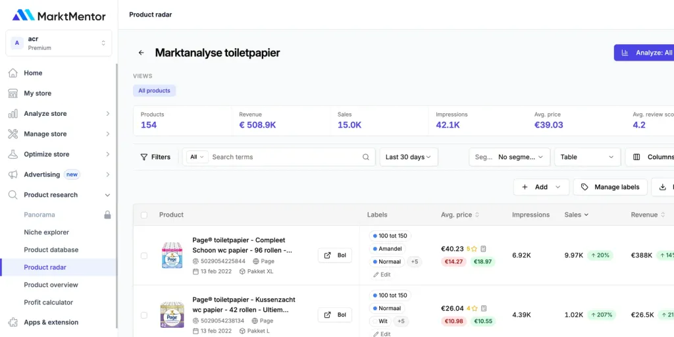674x337 pixels.
Task: Open the Columns button
Action: point(650,157)
